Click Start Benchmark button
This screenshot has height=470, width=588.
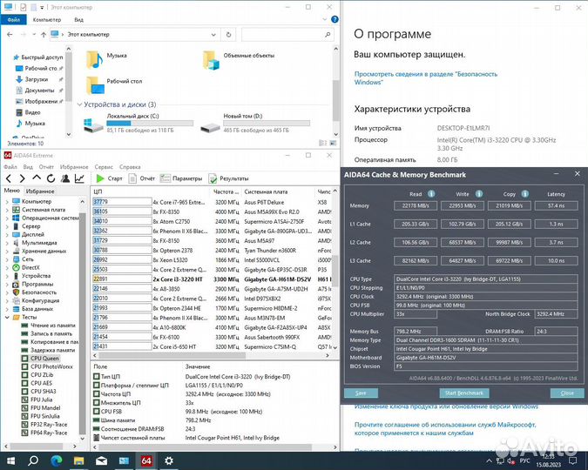click(x=464, y=393)
